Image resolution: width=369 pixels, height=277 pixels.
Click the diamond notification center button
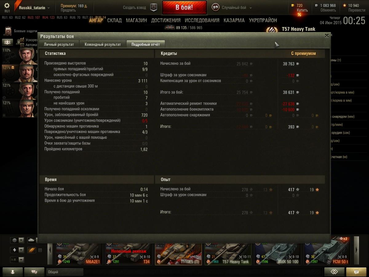(x=334, y=272)
